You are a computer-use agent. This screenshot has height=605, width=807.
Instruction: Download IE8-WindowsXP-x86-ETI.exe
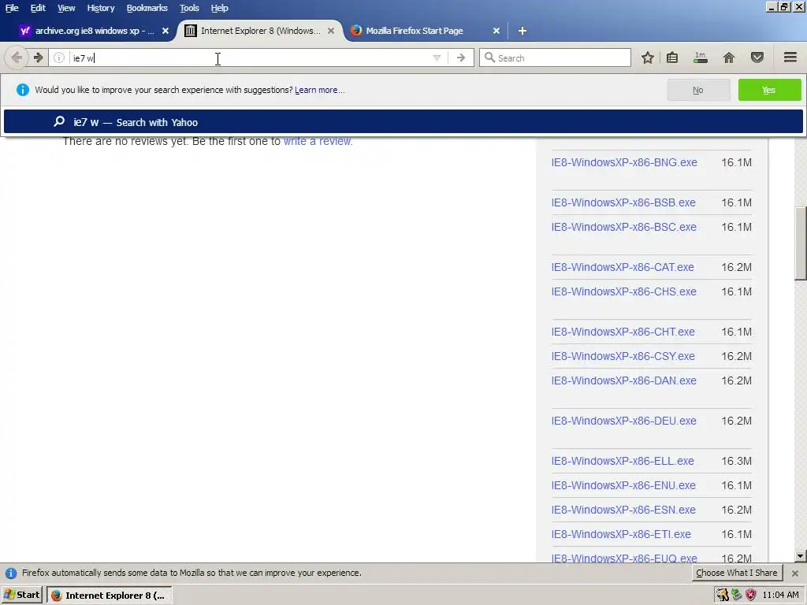[x=621, y=534]
